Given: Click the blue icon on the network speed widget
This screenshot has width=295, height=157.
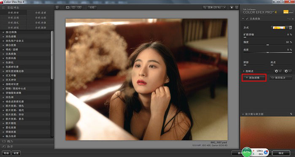Looking at the screenshot, I should tap(266, 152).
